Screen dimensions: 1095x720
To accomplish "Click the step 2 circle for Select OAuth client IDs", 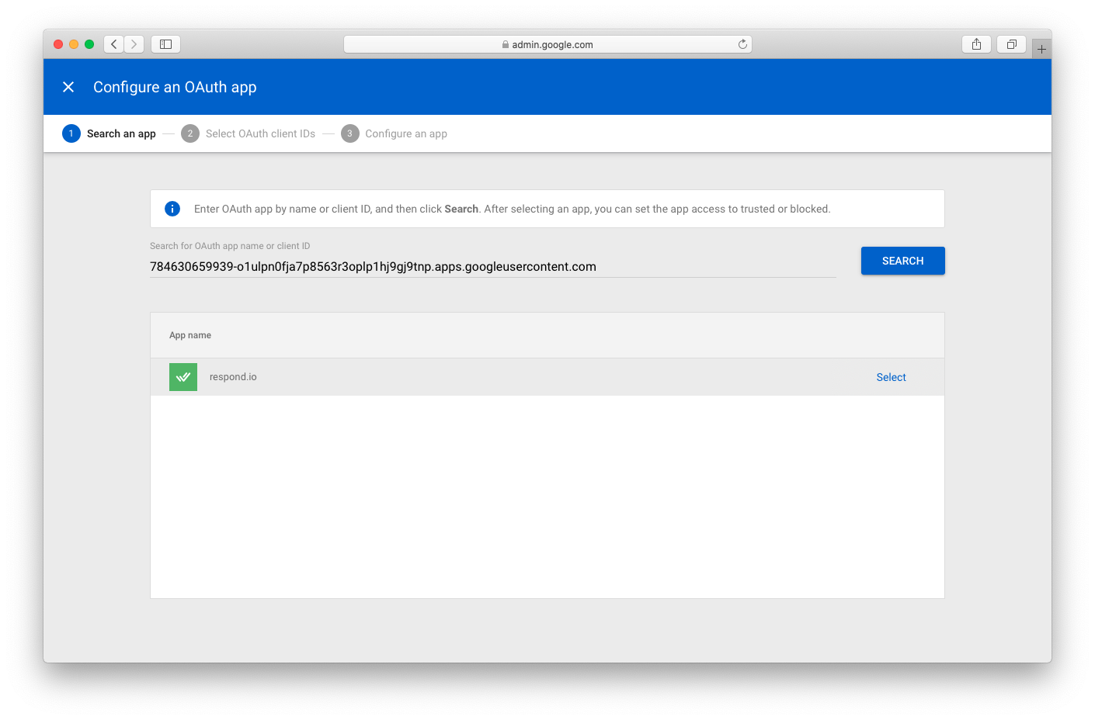I will pyautogui.click(x=190, y=133).
